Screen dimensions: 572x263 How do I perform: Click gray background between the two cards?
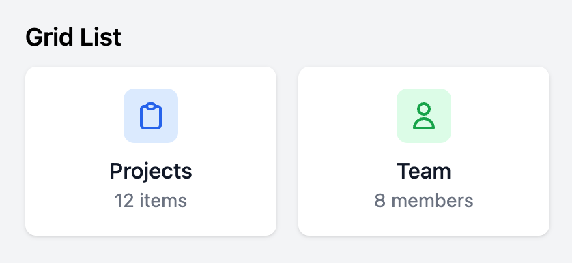pos(287,151)
